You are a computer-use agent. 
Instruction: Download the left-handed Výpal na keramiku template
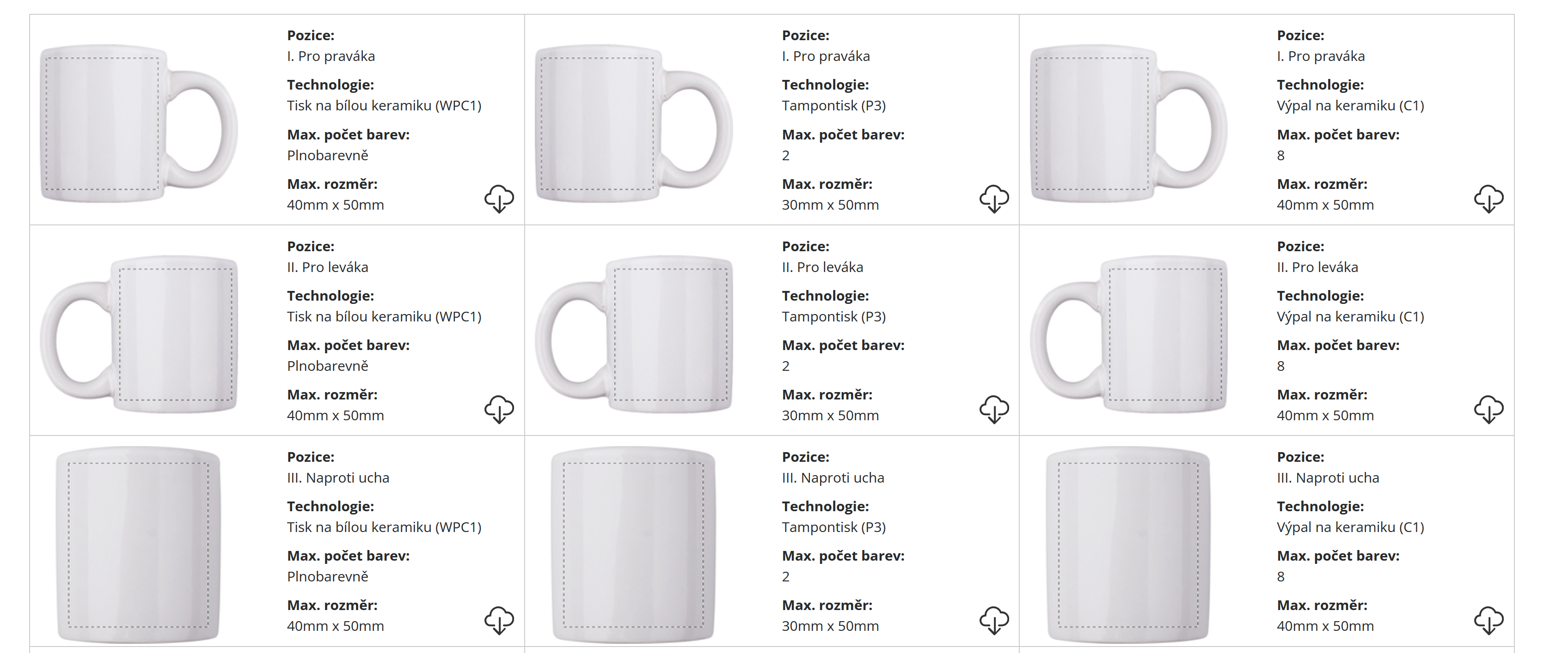coord(1488,410)
